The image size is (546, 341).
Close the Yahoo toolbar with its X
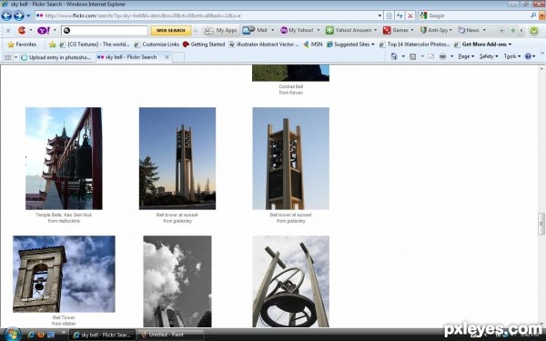[8, 31]
